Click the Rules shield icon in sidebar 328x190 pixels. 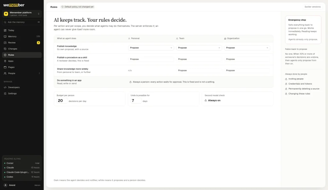(x=5, y=55)
